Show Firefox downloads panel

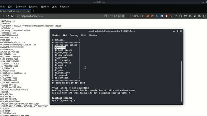click(x=171, y=16)
